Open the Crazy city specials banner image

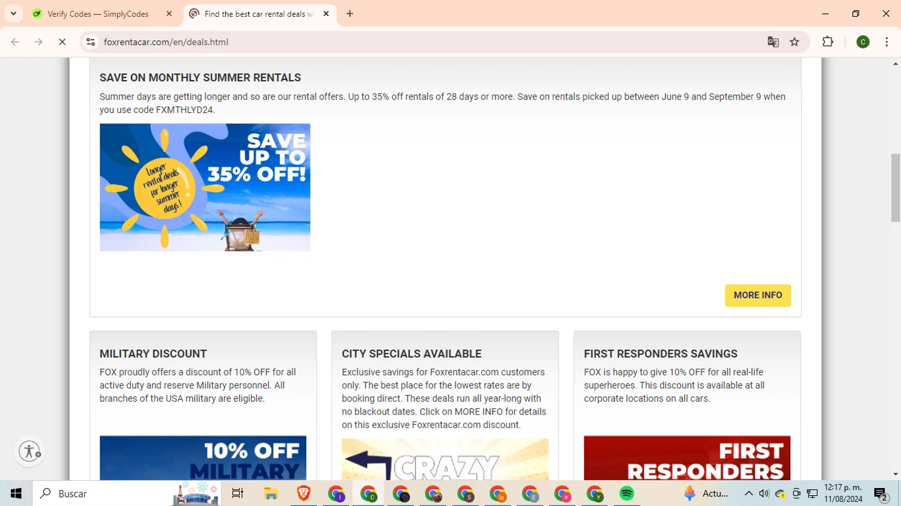[445, 459]
